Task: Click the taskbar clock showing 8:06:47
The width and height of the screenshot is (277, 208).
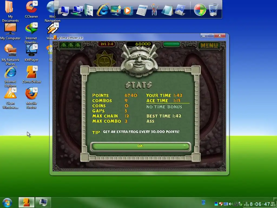Action: (x=260, y=204)
